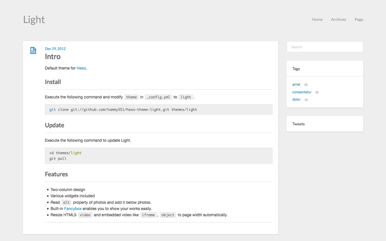
Task: Go to the Archives page
Action: pos(338,20)
